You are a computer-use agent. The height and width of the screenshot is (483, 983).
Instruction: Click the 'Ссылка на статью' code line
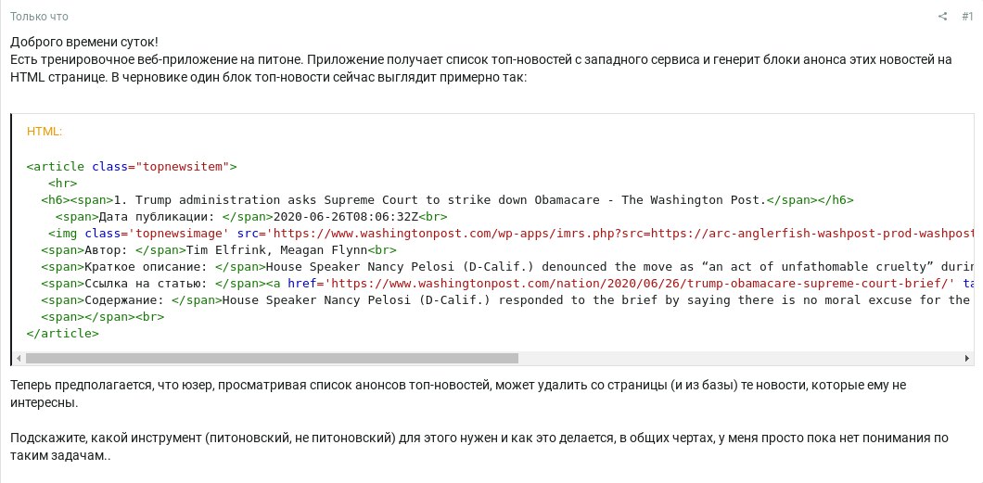point(507,284)
